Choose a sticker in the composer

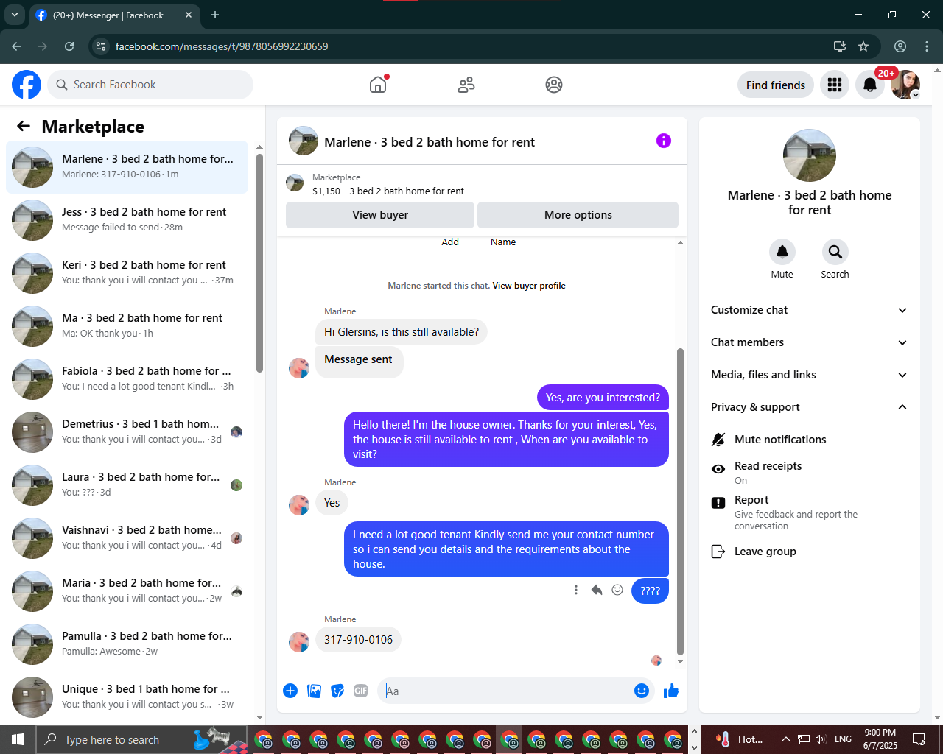tap(337, 691)
